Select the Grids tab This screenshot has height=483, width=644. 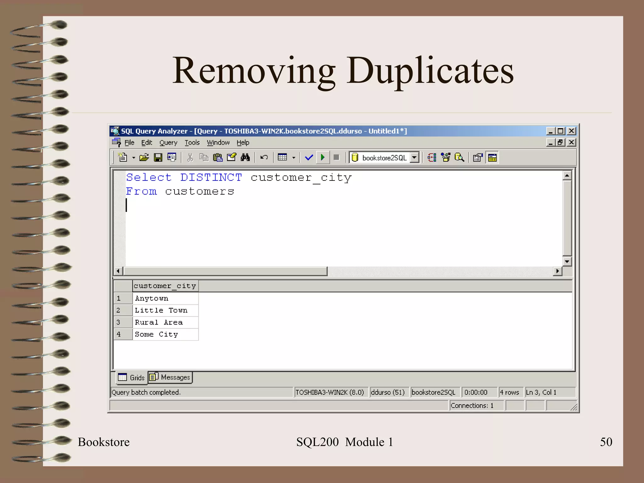click(x=132, y=377)
